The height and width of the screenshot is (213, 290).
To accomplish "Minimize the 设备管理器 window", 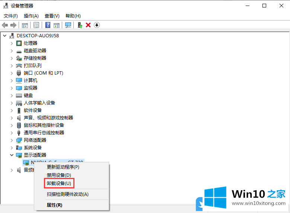I will pyautogui.click(x=248, y=6).
